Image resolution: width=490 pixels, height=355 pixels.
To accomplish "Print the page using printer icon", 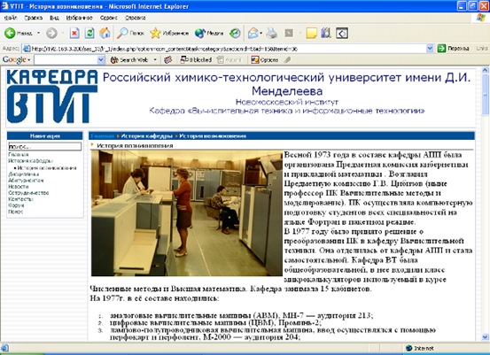I will 271,33.
